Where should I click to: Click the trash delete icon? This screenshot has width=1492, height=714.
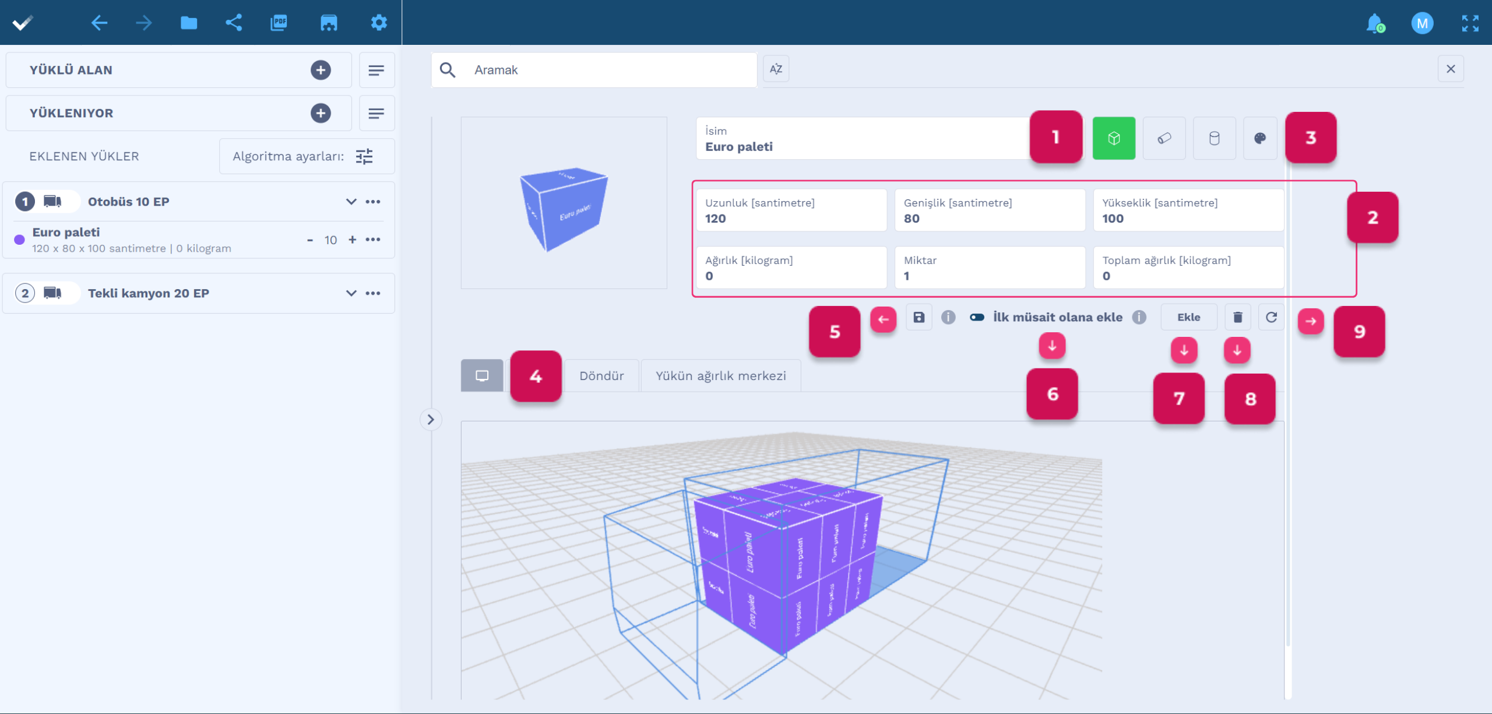[1237, 317]
